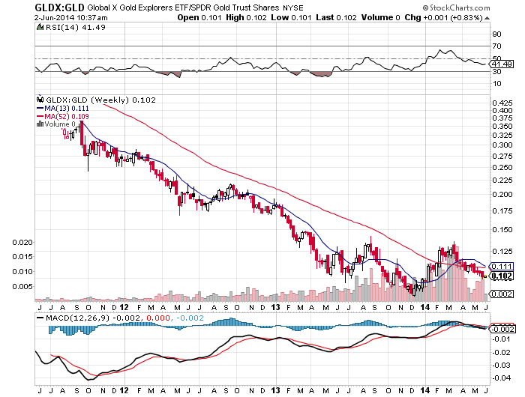Click the Open 0.101 value
525x397 pixels.
[199, 17]
